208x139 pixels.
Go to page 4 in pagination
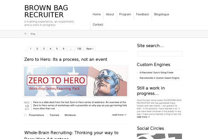[50, 49]
